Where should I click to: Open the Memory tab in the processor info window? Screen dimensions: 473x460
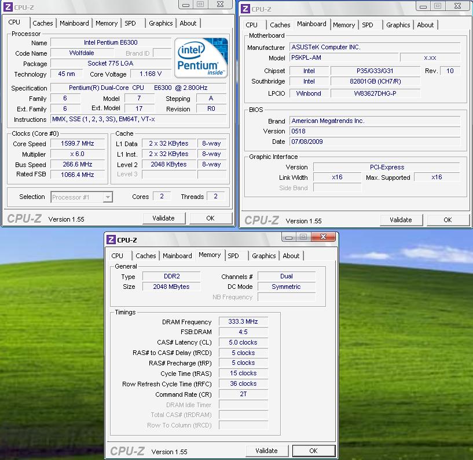[x=107, y=23]
